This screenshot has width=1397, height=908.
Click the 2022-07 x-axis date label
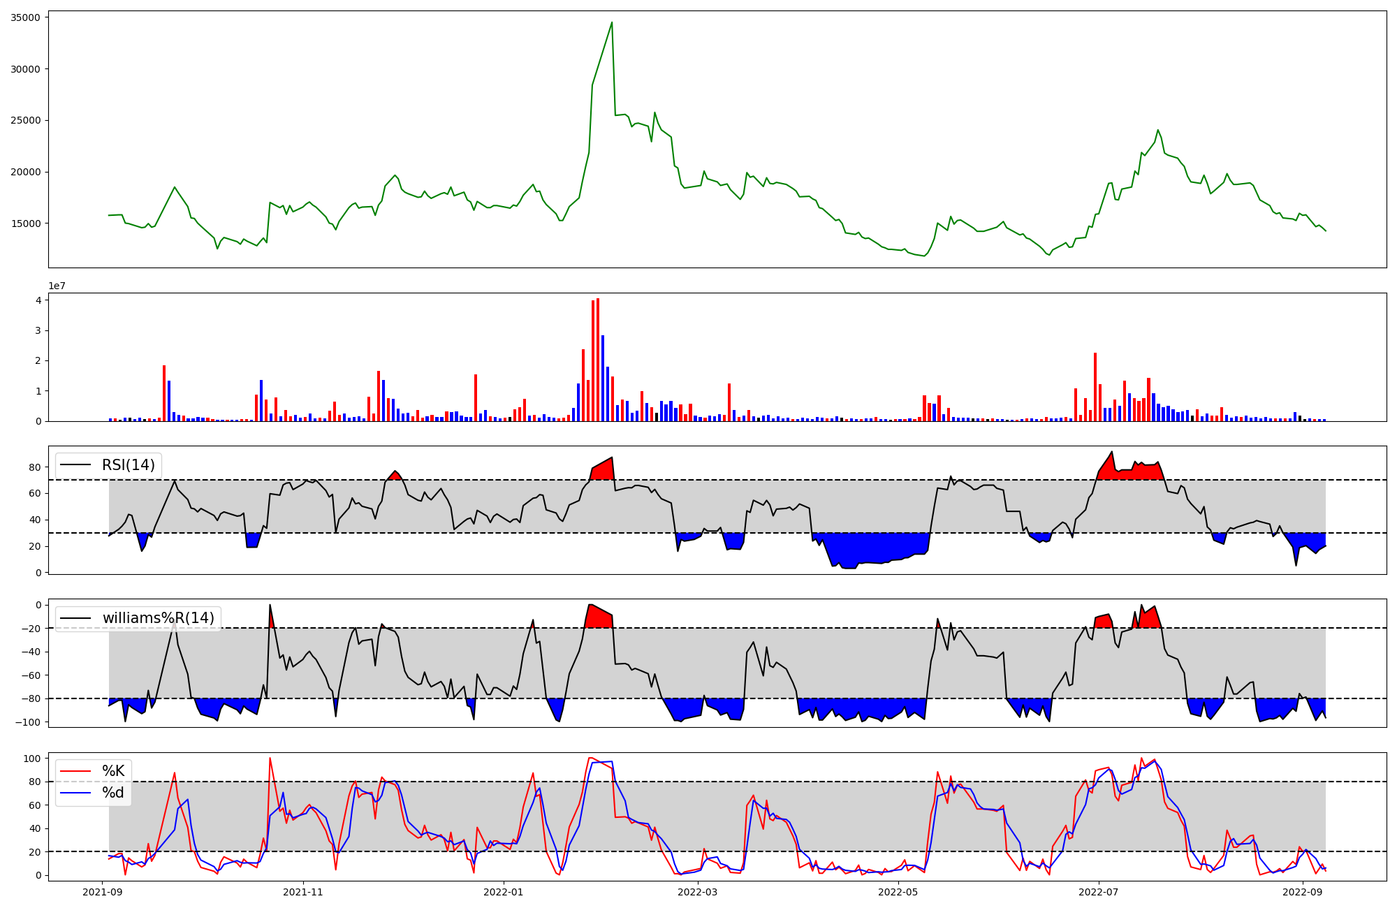click(x=1098, y=892)
